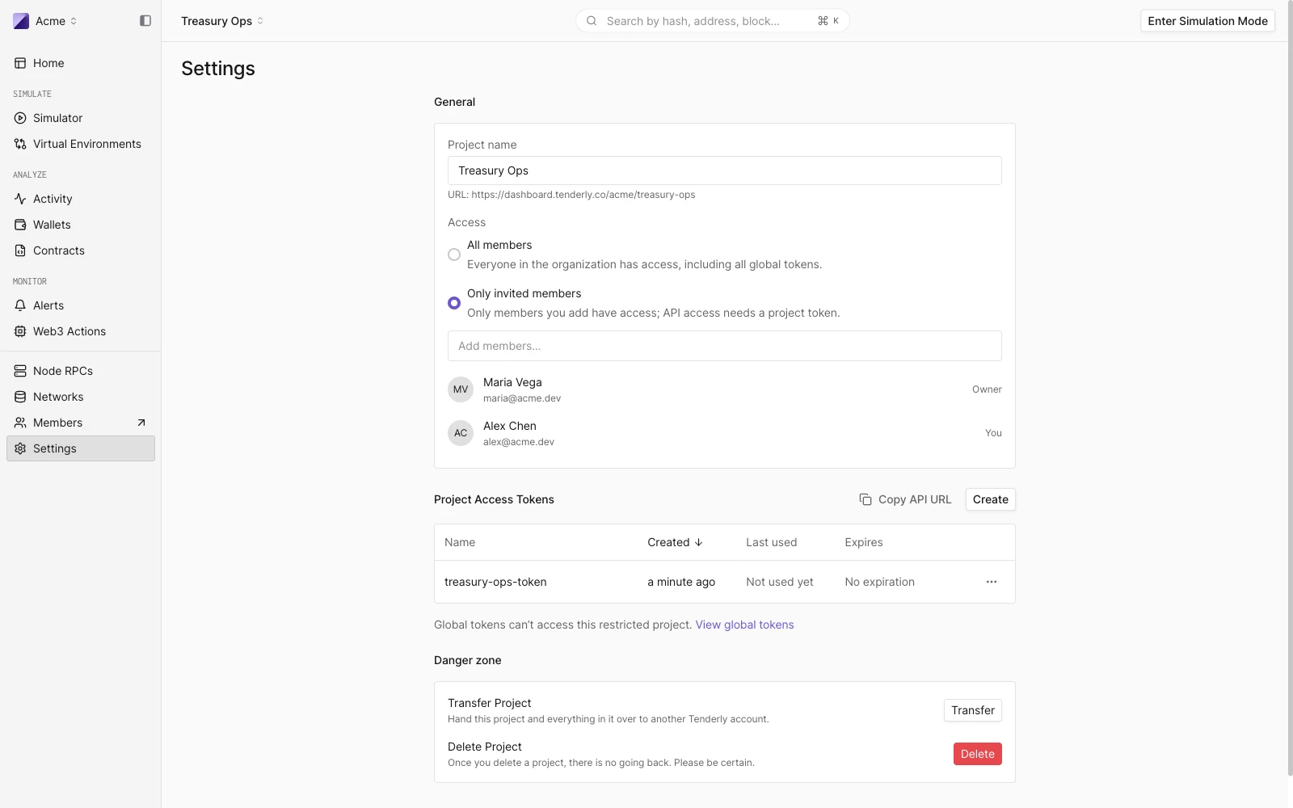Click the Contracts document icon
The width and height of the screenshot is (1293, 808).
[20, 250]
